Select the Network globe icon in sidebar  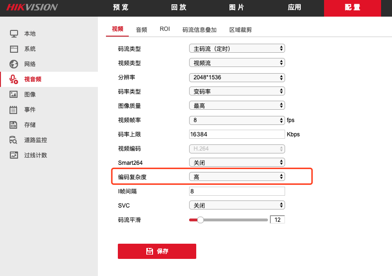(14, 64)
